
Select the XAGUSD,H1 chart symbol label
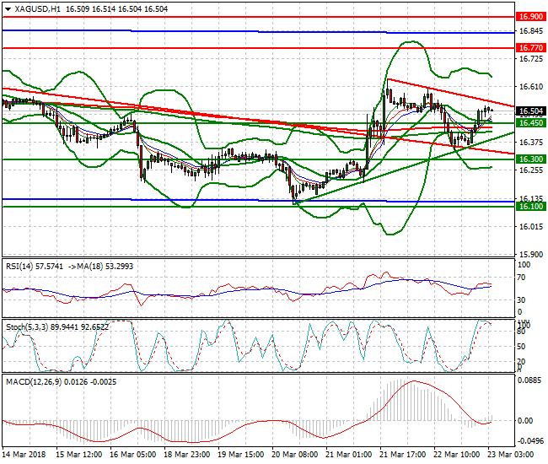tap(32, 8)
